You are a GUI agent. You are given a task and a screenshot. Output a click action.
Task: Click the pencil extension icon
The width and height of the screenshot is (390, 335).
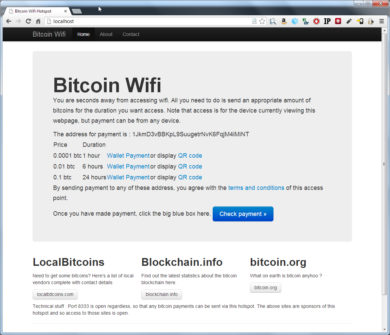click(349, 21)
